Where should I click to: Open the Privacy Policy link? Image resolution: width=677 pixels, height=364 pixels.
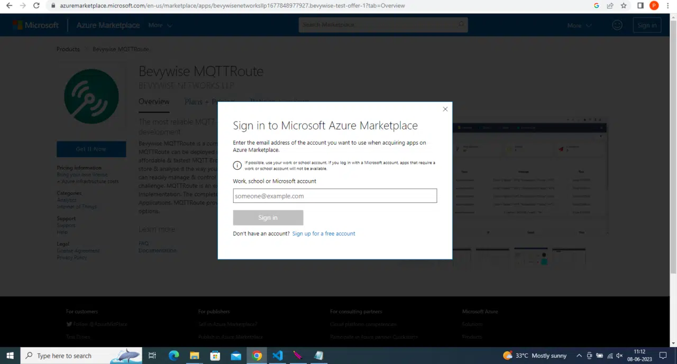pyautogui.click(x=72, y=257)
